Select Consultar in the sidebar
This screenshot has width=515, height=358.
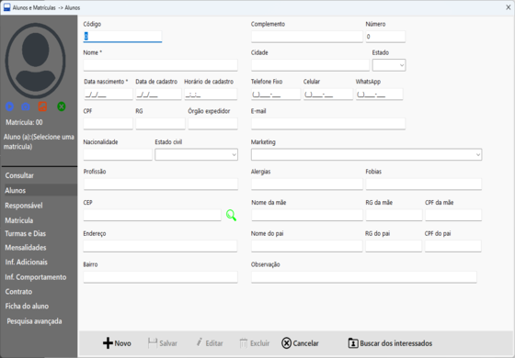[19, 175]
